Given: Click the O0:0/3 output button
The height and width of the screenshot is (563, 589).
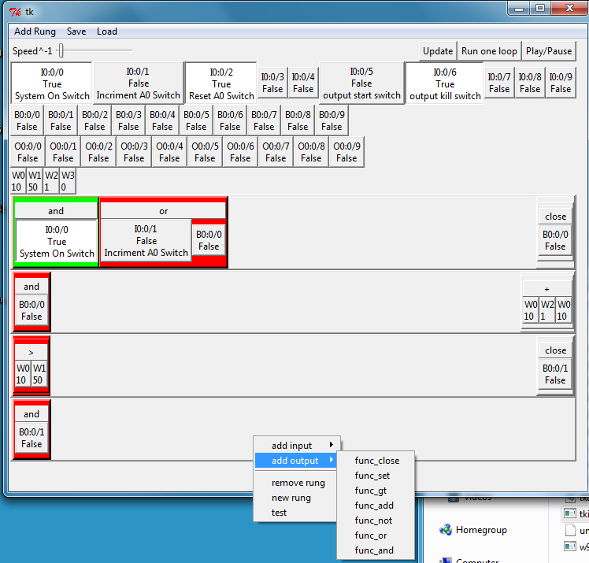Looking at the screenshot, I should tap(134, 152).
